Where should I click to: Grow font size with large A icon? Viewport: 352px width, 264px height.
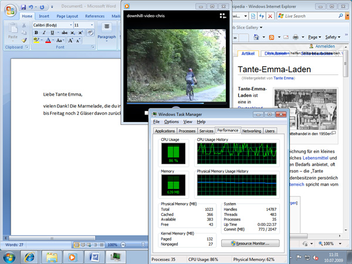coord(70,40)
